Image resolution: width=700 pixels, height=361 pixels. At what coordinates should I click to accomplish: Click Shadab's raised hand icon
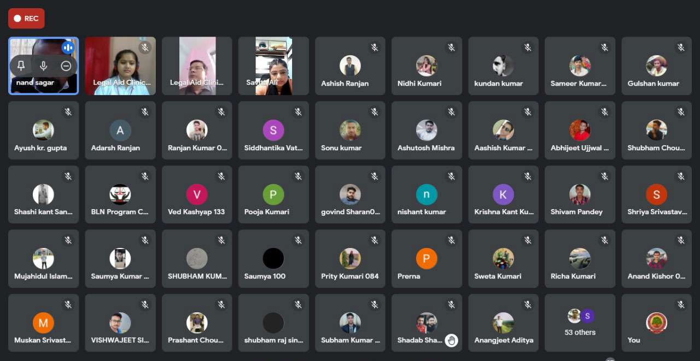coord(451,341)
